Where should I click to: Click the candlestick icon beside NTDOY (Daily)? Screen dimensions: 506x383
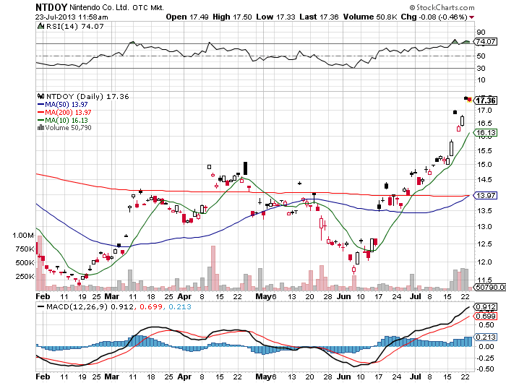coord(40,96)
